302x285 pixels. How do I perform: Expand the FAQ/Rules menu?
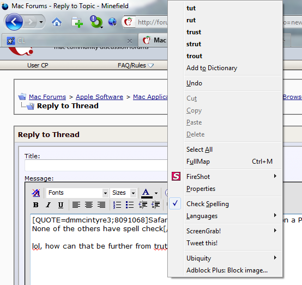(x=136, y=65)
